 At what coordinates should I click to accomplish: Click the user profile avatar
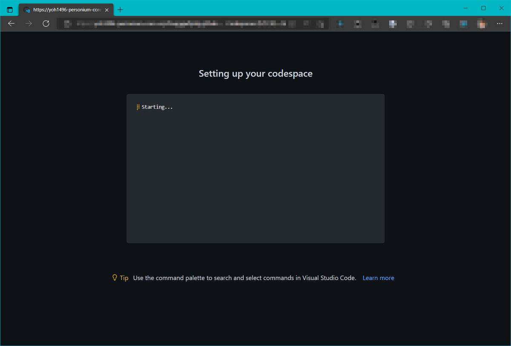point(482,23)
